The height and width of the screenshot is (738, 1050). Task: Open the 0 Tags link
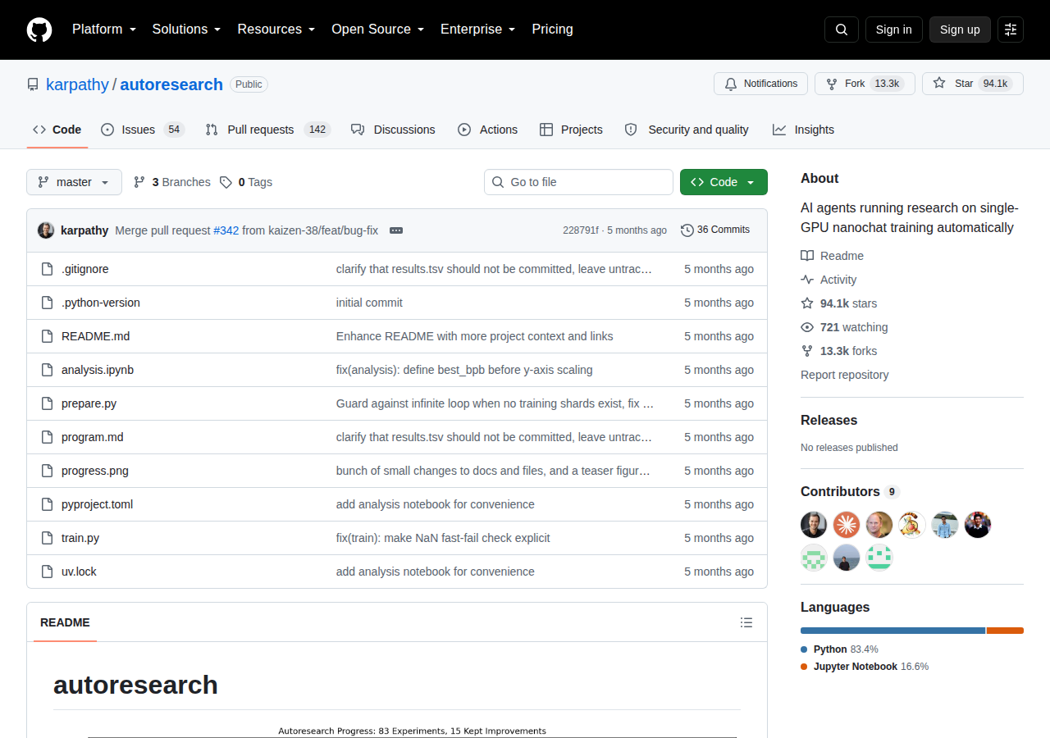(246, 182)
